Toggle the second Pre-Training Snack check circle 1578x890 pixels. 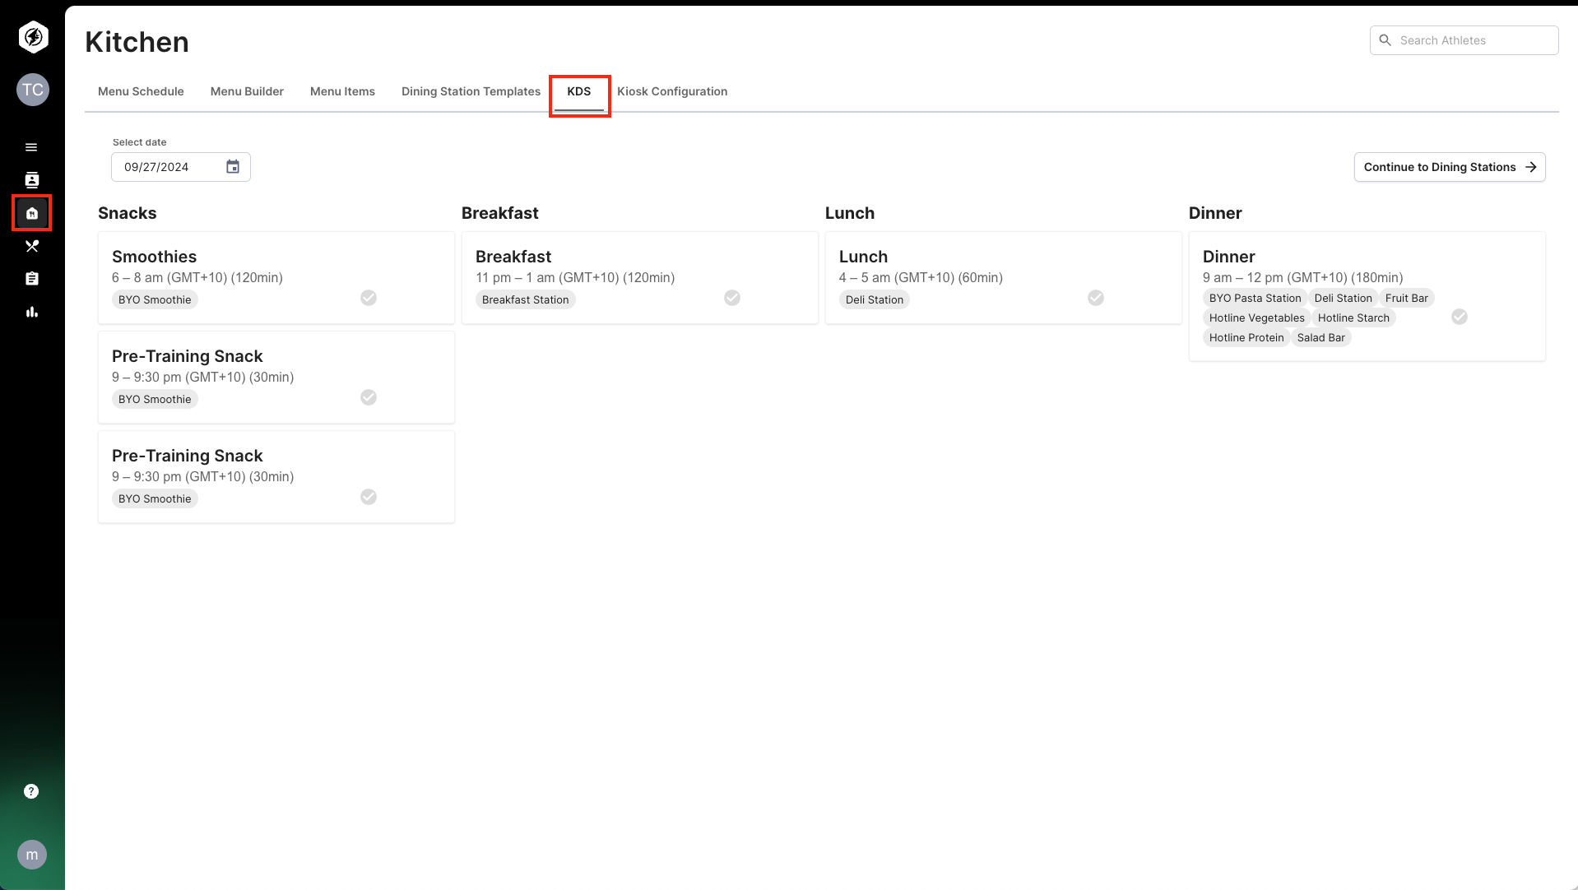click(x=369, y=497)
